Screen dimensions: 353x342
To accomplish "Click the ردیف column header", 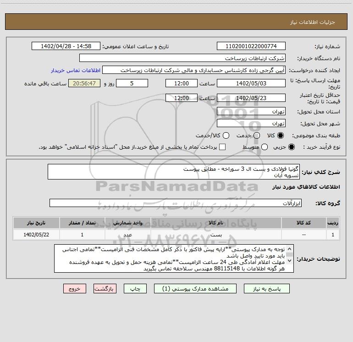I will 333,223.
